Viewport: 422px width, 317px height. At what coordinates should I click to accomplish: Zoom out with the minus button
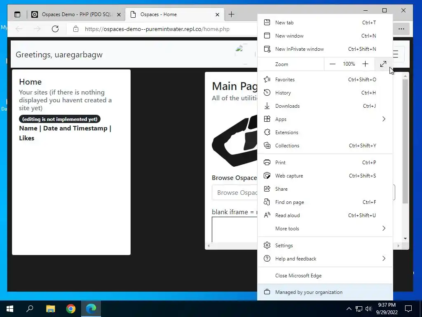click(x=333, y=64)
